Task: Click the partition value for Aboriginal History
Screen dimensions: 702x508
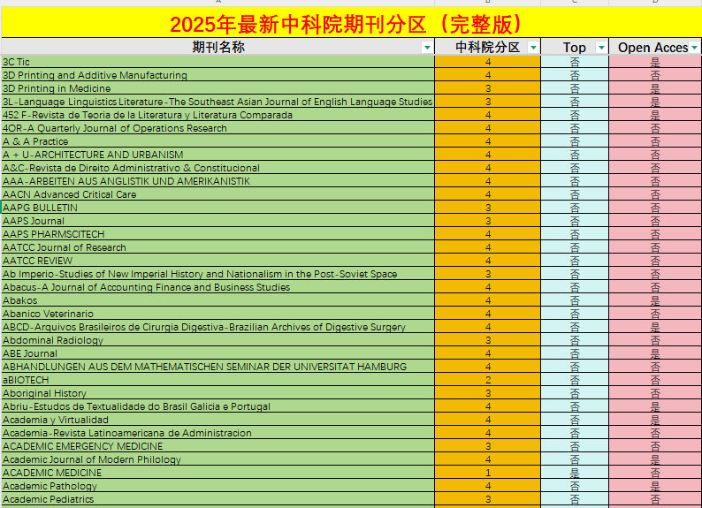Action: coord(487,393)
